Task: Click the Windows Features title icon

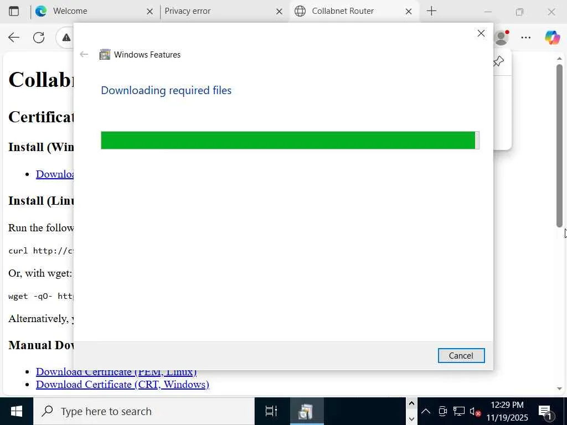Action: [x=105, y=55]
